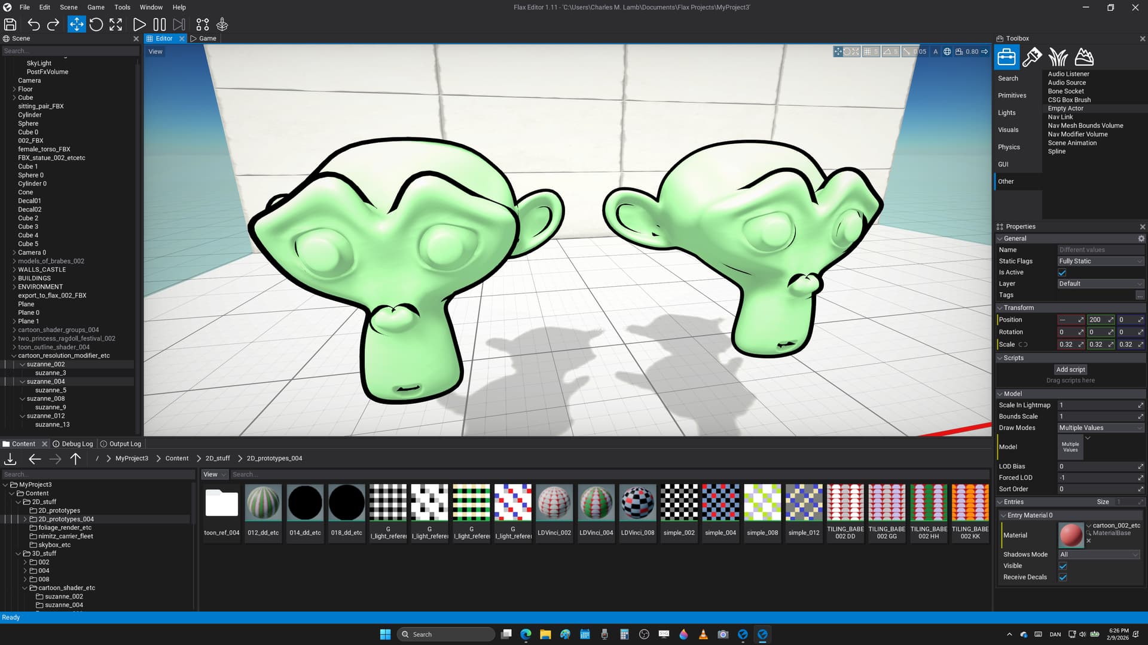The height and width of the screenshot is (645, 1148).
Task: Expand the WALLS_CASTLE tree node
Action: 14,270
